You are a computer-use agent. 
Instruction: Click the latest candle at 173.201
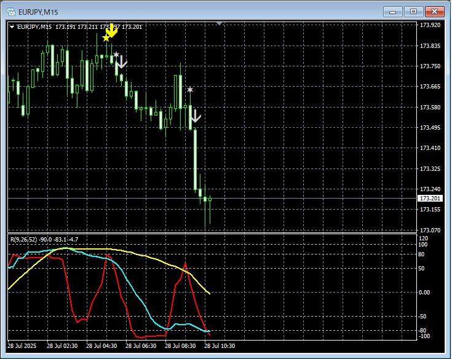(x=210, y=199)
